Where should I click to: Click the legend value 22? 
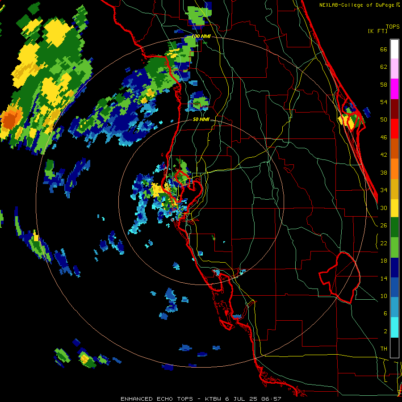pyautogui.click(x=384, y=243)
